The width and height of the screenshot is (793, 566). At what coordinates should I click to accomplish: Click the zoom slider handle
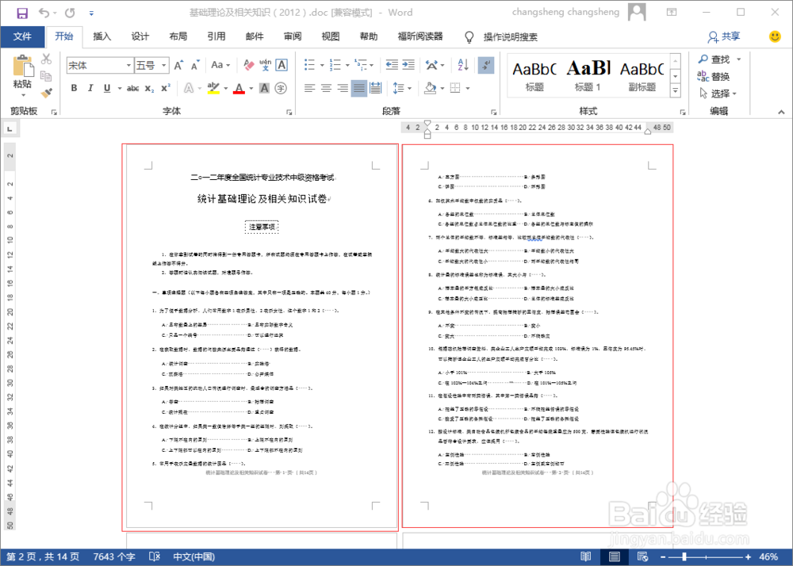click(684, 556)
